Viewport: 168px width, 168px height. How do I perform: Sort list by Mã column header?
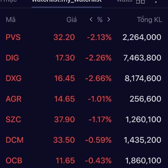[11, 20]
